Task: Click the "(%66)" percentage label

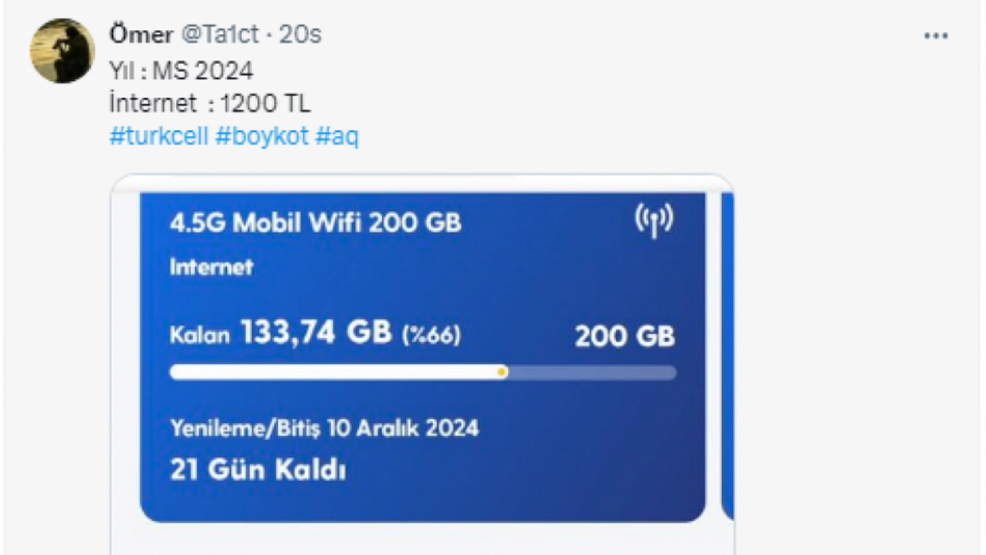Action: tap(431, 335)
